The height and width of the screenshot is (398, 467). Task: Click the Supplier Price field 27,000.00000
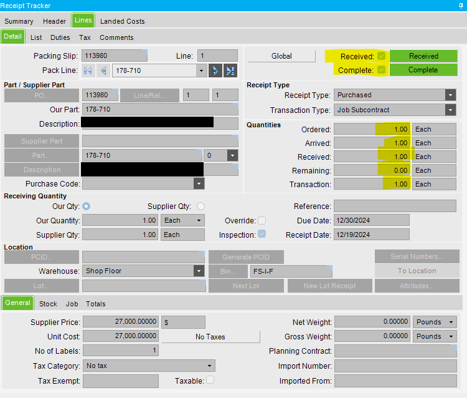(121, 322)
